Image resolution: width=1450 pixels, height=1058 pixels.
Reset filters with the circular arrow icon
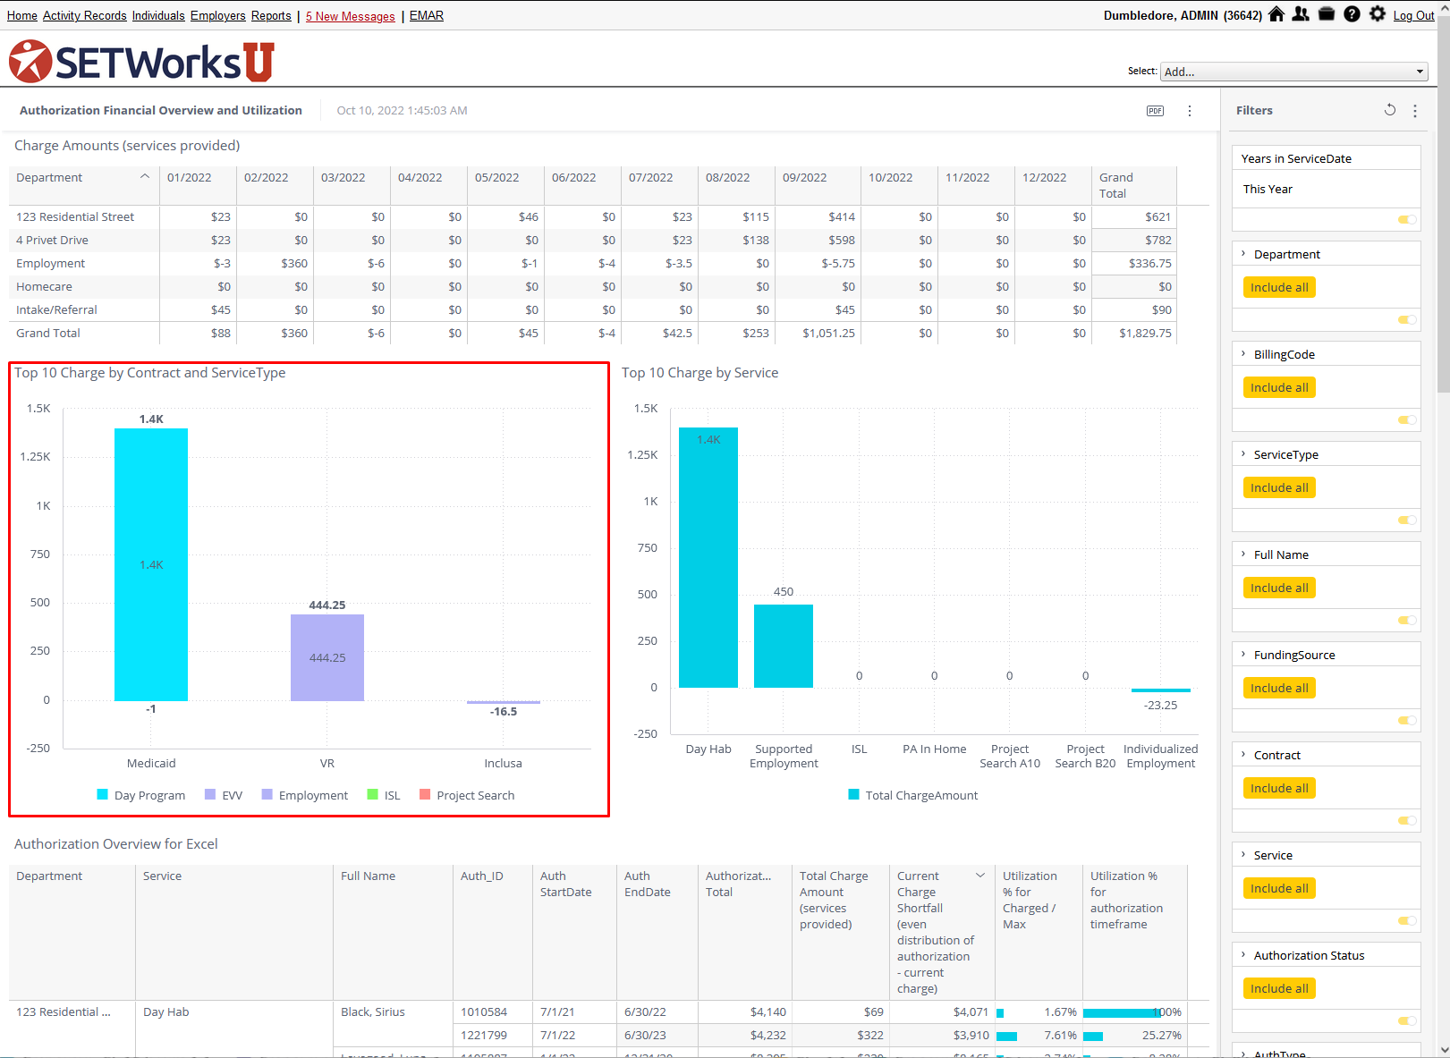1389,110
